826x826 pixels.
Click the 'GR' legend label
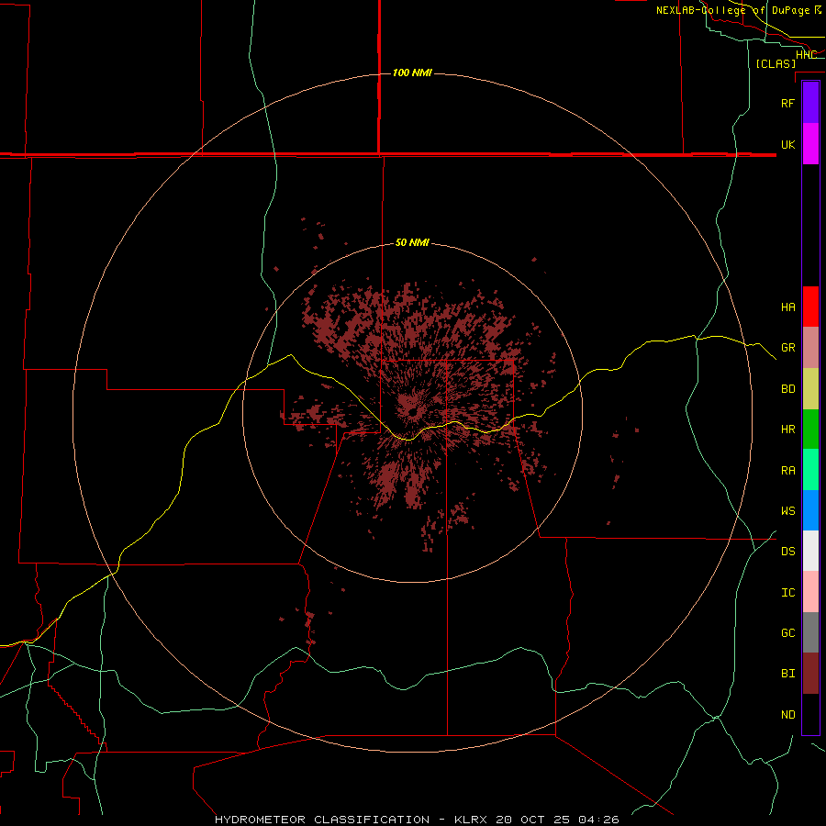coord(788,348)
